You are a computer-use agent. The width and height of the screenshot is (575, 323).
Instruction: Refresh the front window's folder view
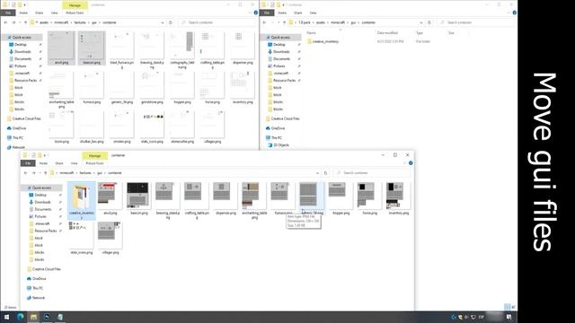click(325, 173)
